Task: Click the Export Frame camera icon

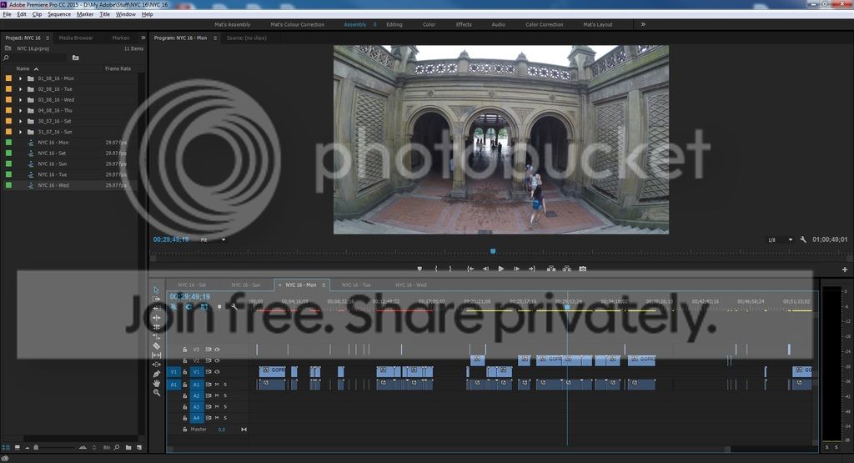Action: point(582,269)
